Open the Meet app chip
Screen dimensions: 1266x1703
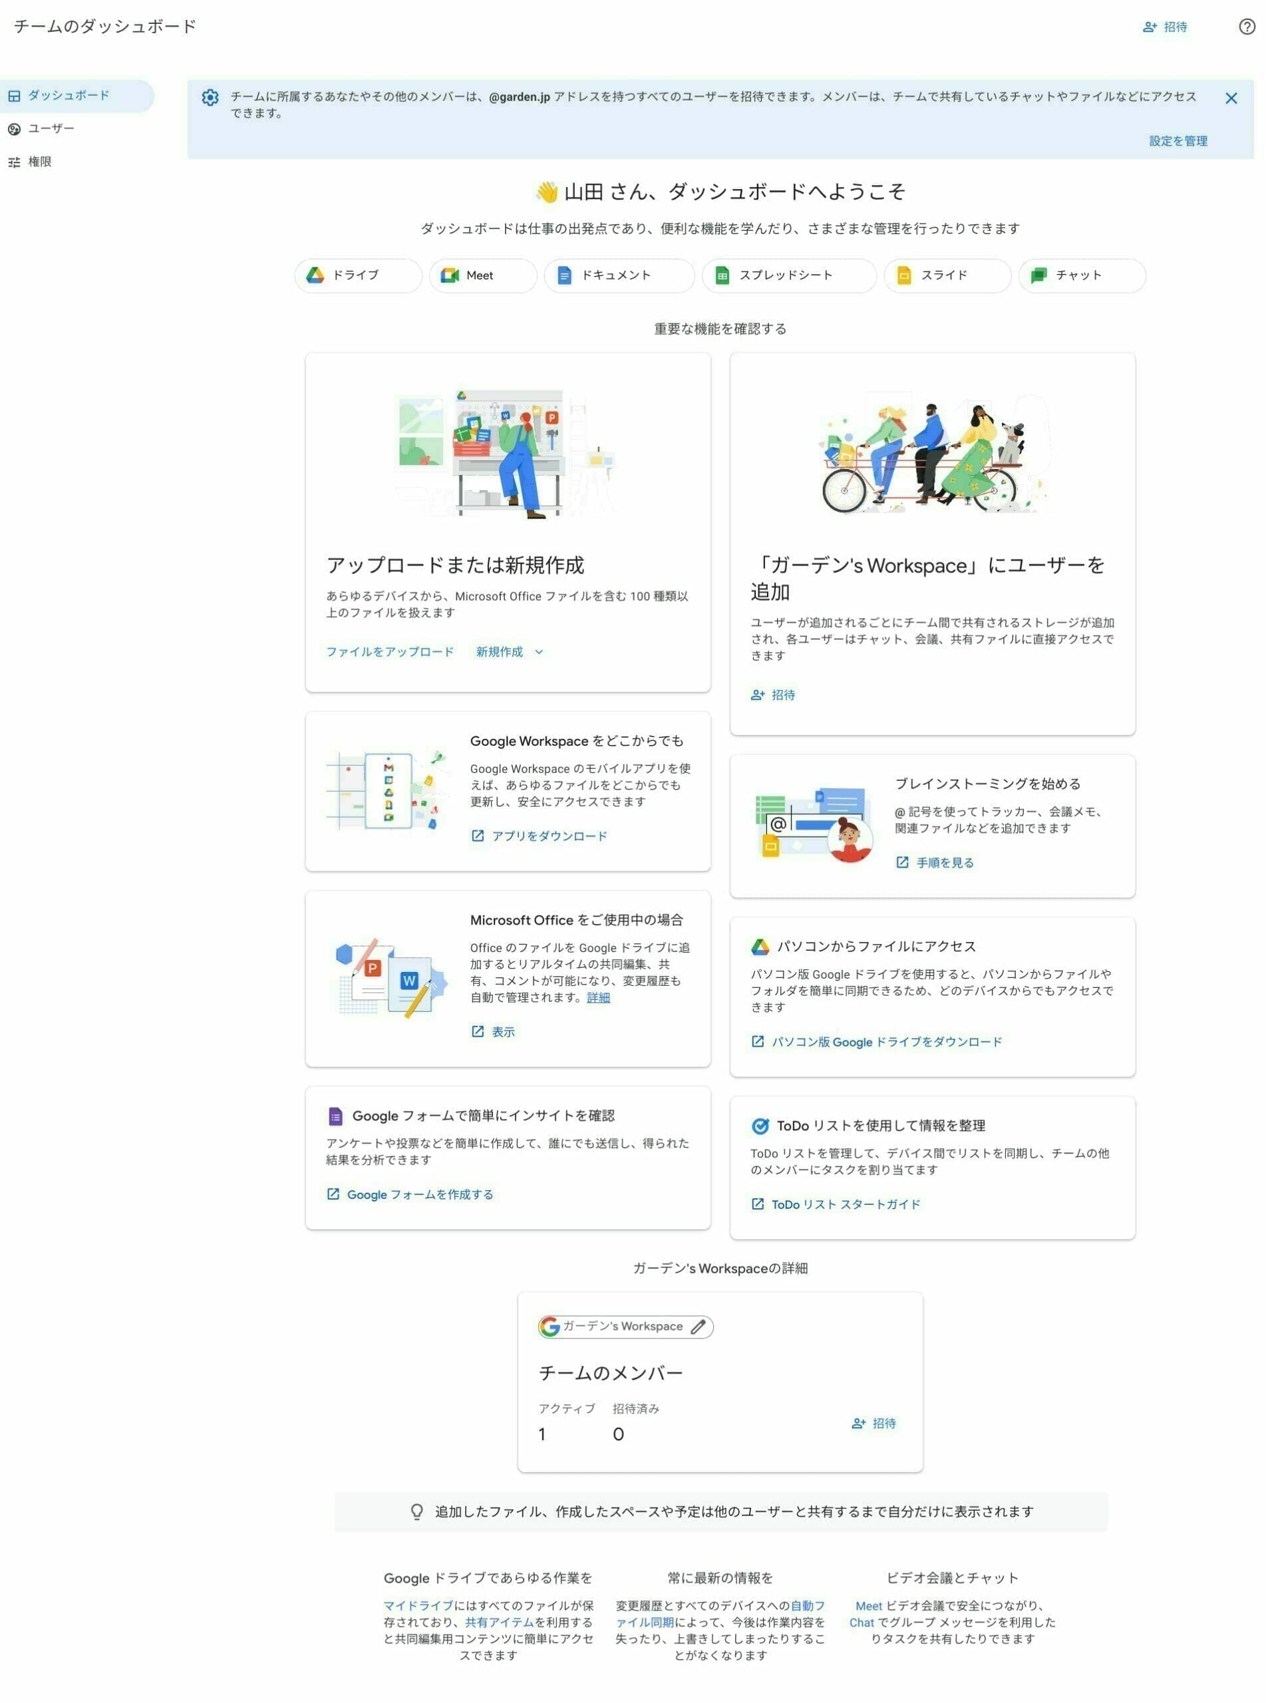(483, 275)
